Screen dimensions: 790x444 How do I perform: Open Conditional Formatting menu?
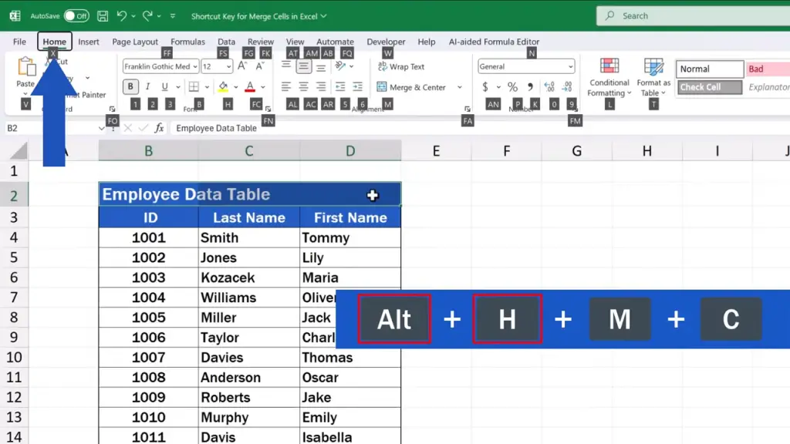(609, 77)
